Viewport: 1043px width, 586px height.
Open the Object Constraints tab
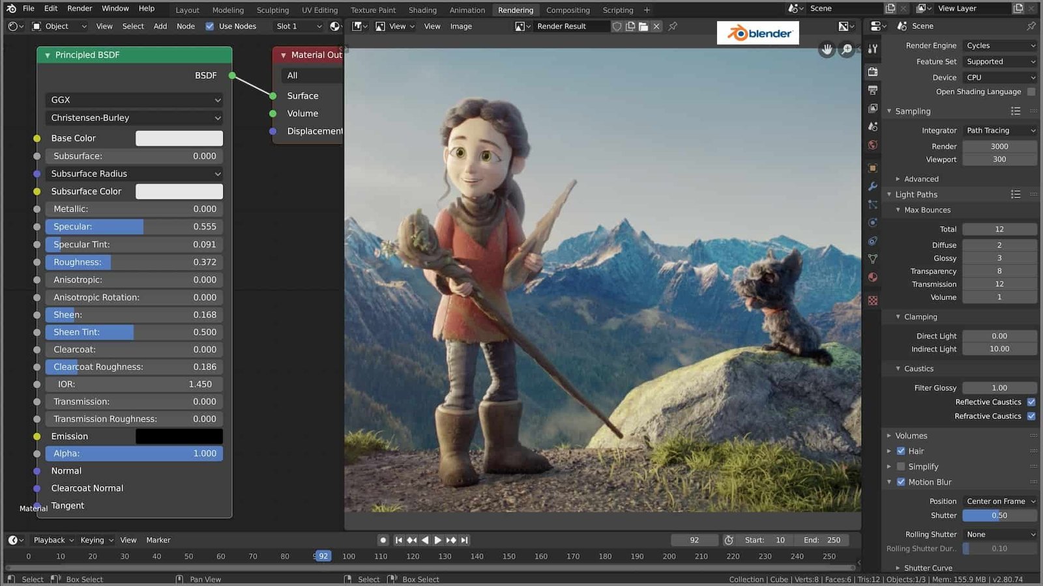tap(873, 241)
